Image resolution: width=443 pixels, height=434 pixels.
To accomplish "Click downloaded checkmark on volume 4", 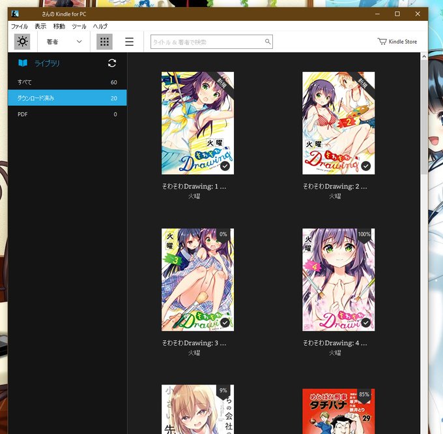I will point(366,322).
